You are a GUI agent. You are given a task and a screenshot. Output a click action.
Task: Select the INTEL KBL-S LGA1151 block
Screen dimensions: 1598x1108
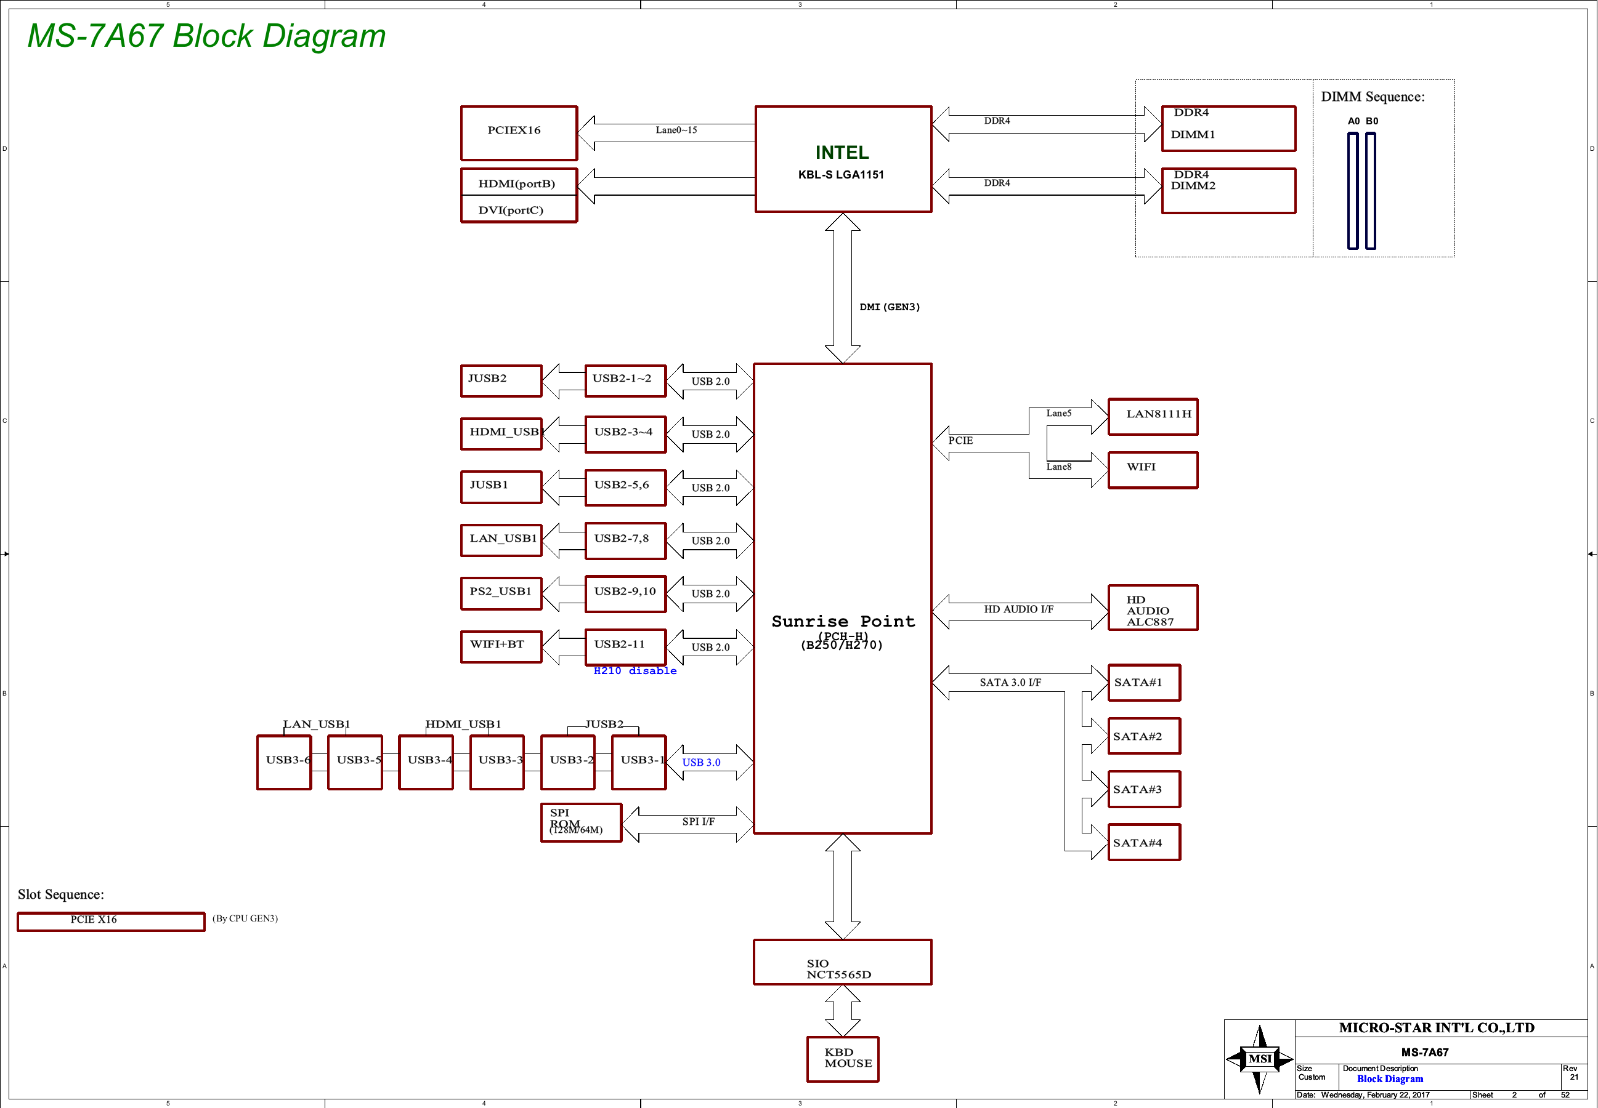click(x=843, y=159)
